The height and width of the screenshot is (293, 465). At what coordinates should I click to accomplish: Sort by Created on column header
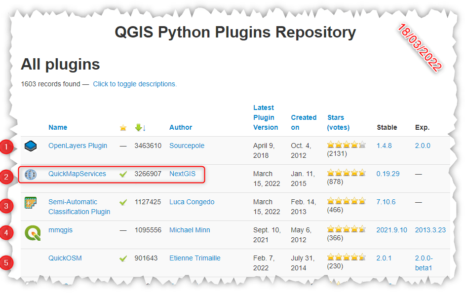tap(303, 122)
